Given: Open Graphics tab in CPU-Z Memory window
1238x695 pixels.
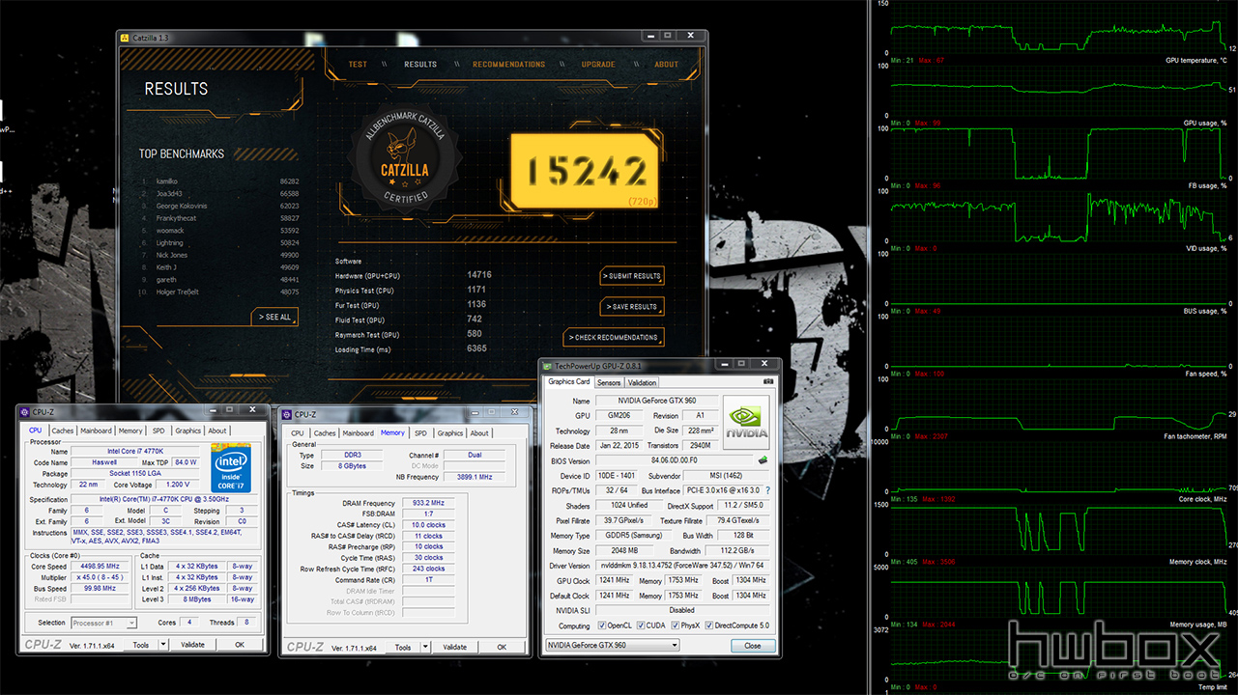Looking at the screenshot, I should tap(449, 433).
